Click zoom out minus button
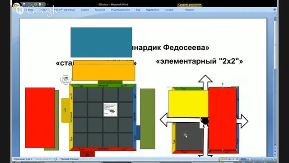This screenshot has height=163, width=289. [250, 159]
